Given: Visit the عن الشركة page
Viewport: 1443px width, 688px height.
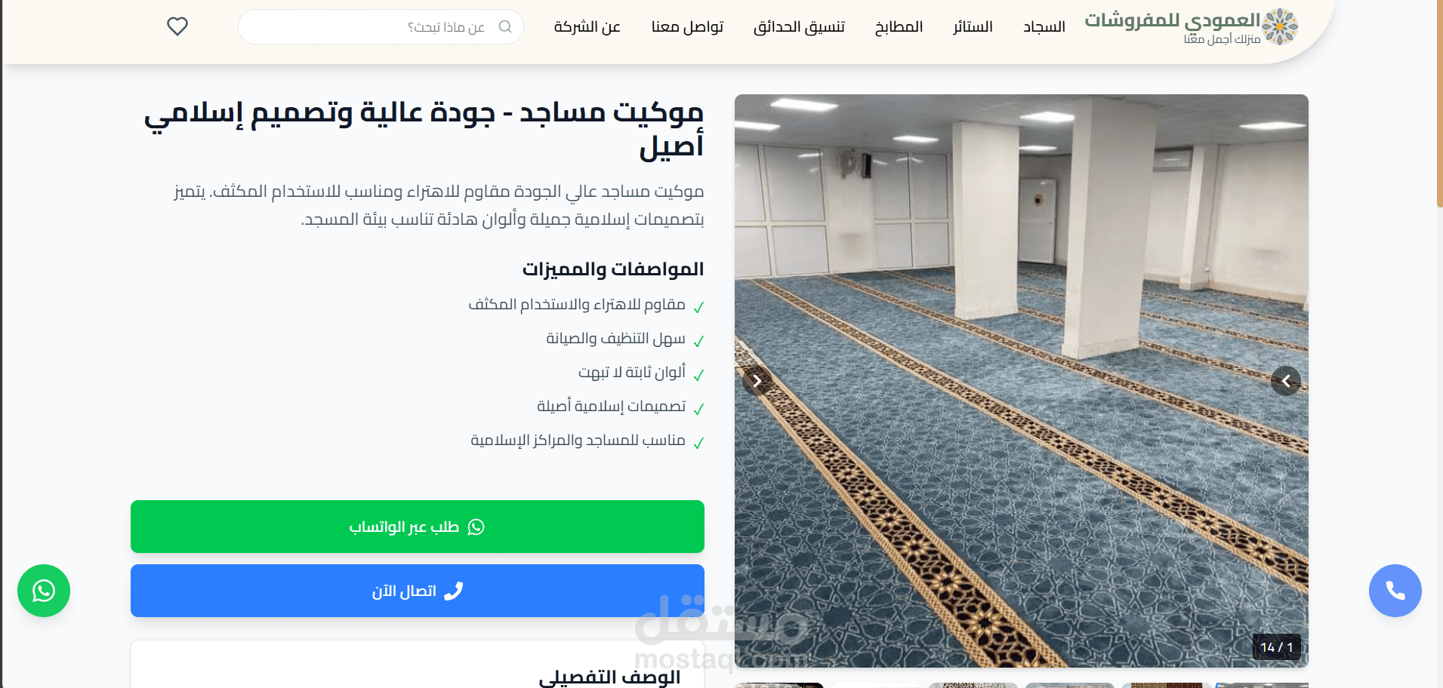Looking at the screenshot, I should 587,27.
